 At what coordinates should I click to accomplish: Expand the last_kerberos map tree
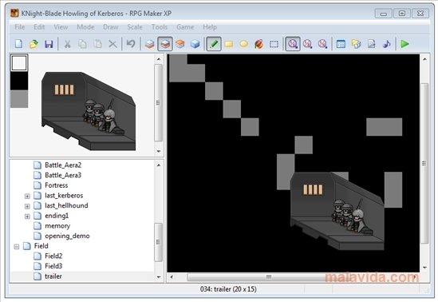point(27,196)
